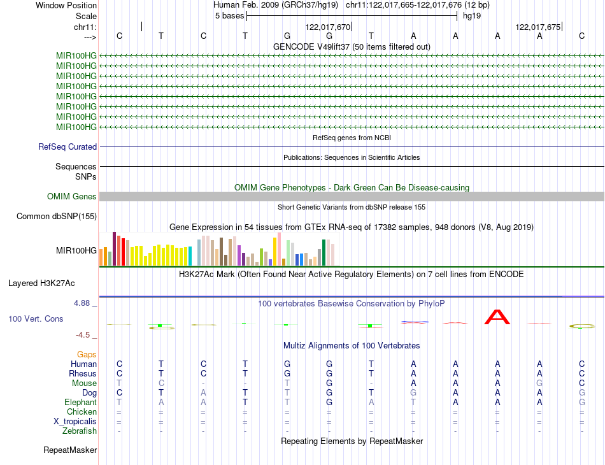Click the dark green bar in GTEx chart
The width and height of the screenshot is (605, 465).
click(324, 252)
